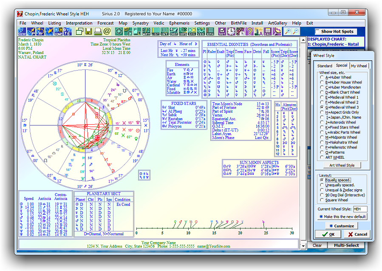Screen dimensions: 382x271
Task: Click the clock toolbar icon
Action: coord(231,31)
